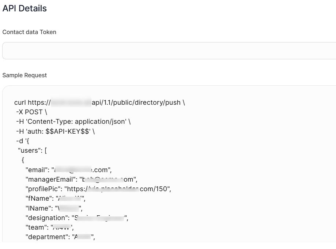Click the Contact data Token input field
This screenshot has width=336, height=249.
[169, 51]
